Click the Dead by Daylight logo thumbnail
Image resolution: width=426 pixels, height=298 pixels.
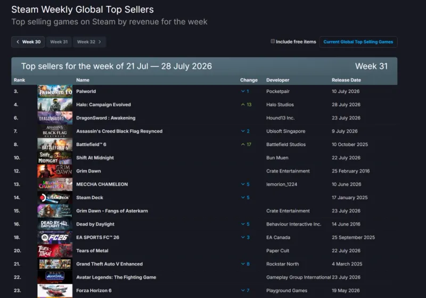point(55,224)
